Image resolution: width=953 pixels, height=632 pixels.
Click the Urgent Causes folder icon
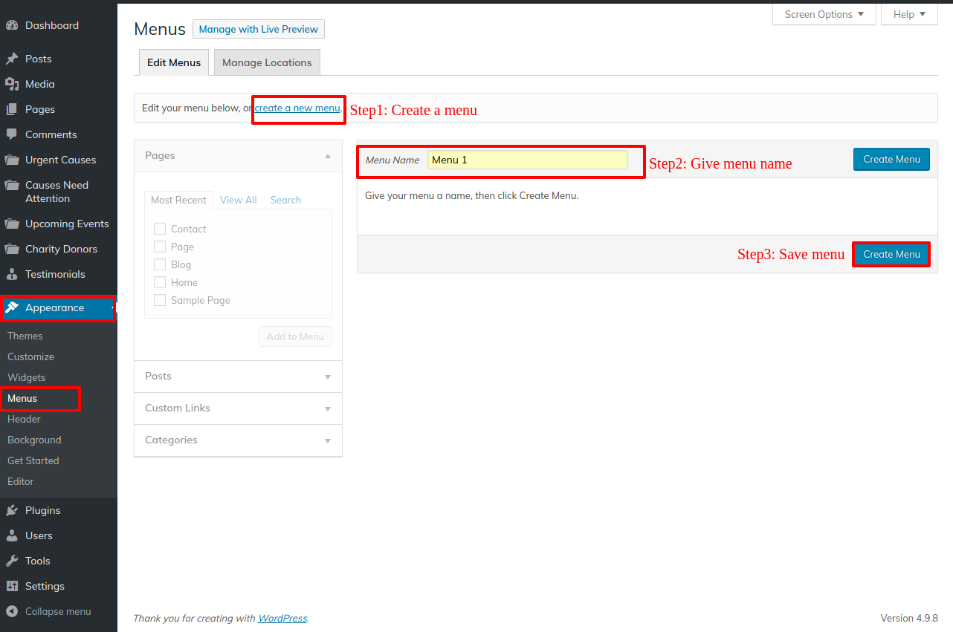click(x=12, y=160)
